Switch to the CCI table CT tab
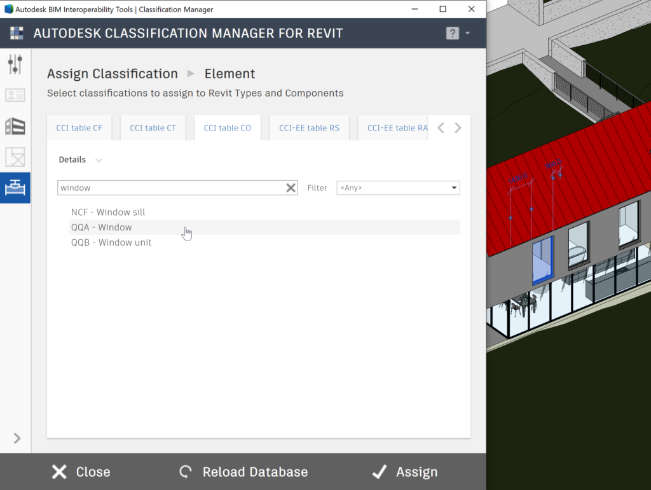This screenshot has width=651, height=490. point(153,128)
